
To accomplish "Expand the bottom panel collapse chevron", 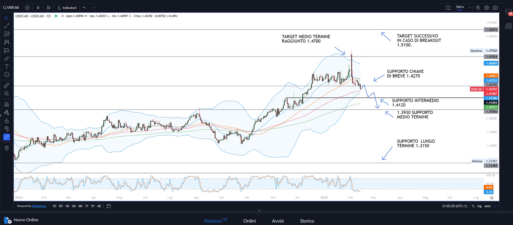I will click(259, 210).
